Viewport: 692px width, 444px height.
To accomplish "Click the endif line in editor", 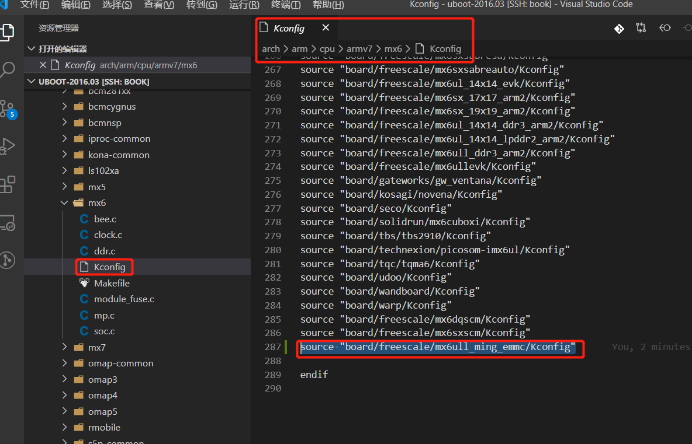I will (314, 375).
